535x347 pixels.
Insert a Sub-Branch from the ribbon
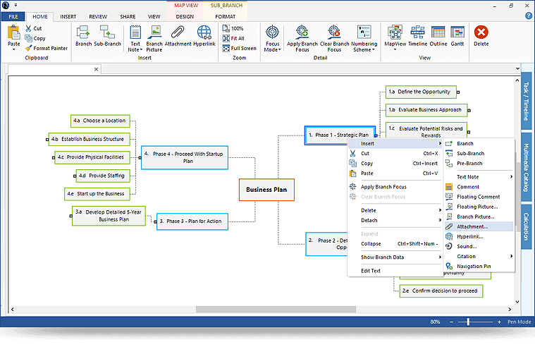pyautogui.click(x=107, y=36)
